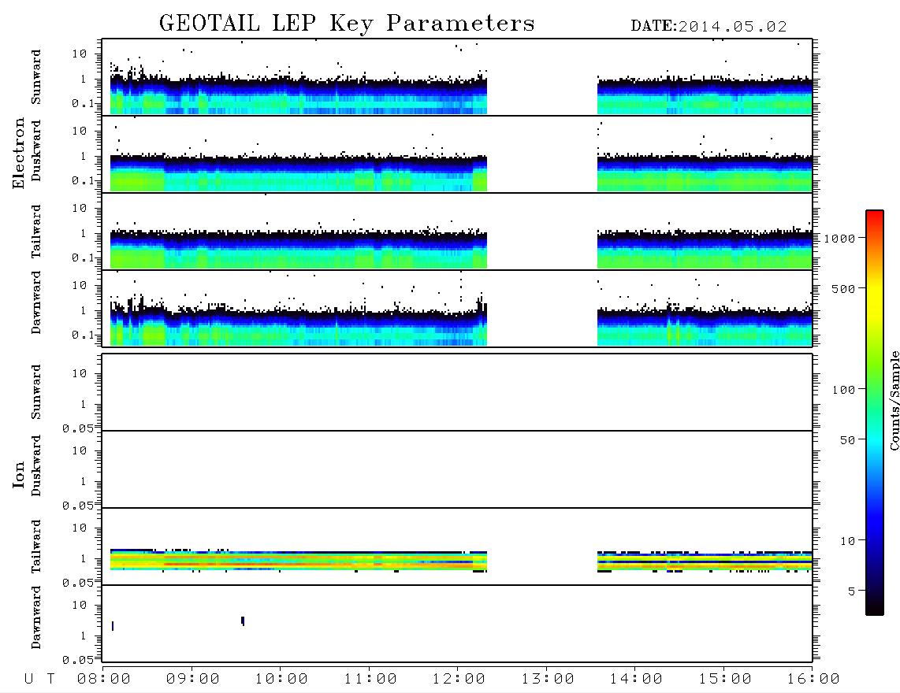Click the colorbar "5" tick label
This screenshot has height=693, width=900.
852,591
